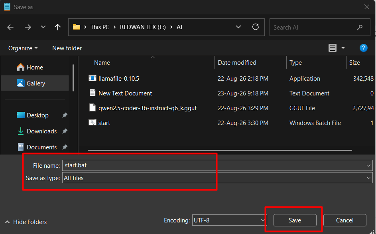Open the Encoding dropdown
The width and height of the screenshot is (376, 234).
tap(229, 220)
